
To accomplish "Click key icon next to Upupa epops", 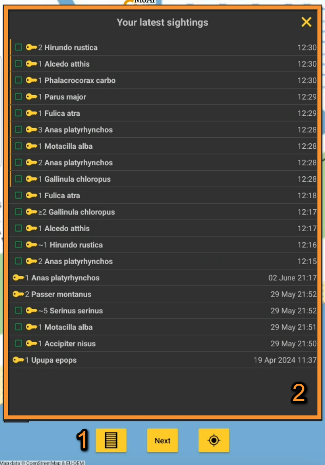I will point(18,360).
